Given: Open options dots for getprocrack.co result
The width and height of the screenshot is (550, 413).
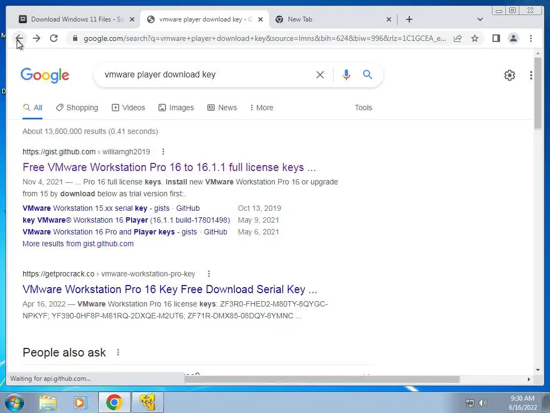Looking at the screenshot, I should (209, 274).
